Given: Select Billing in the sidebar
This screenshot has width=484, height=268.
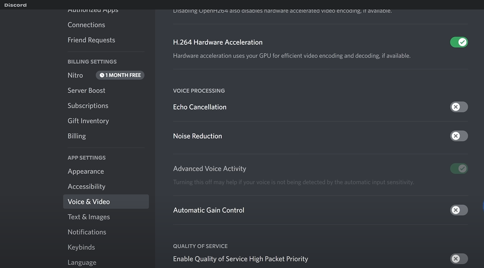Looking at the screenshot, I should pos(76,136).
